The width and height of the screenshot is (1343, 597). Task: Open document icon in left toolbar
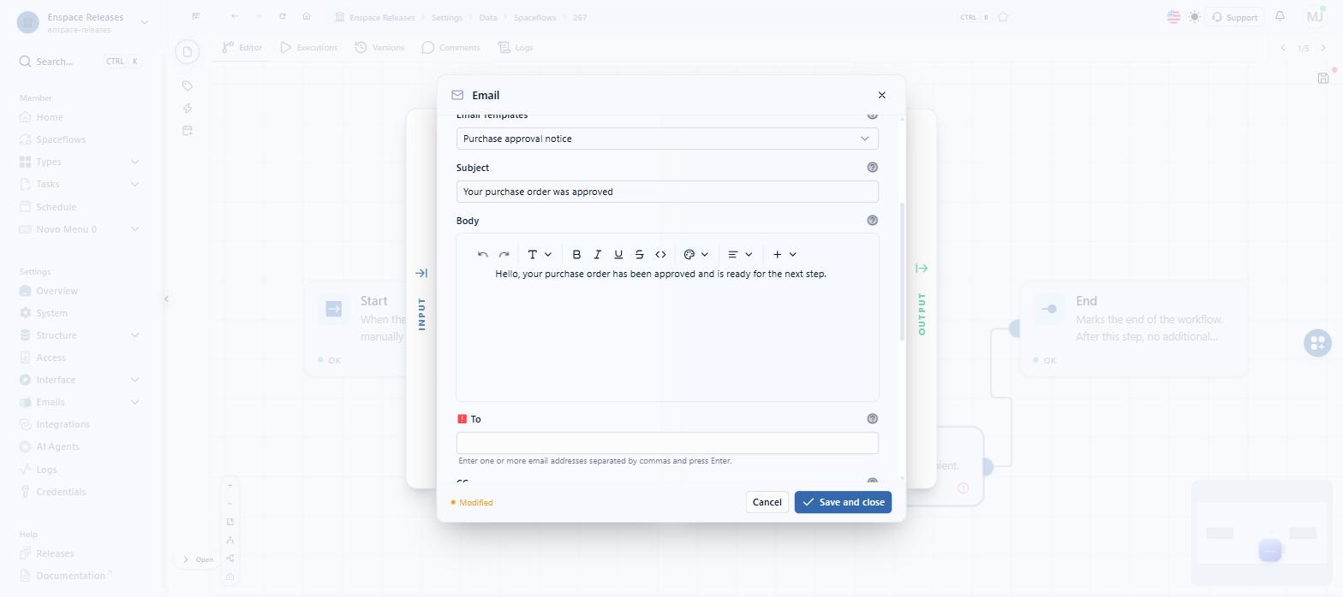pyautogui.click(x=188, y=52)
